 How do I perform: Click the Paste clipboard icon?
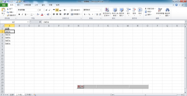(3, 10)
